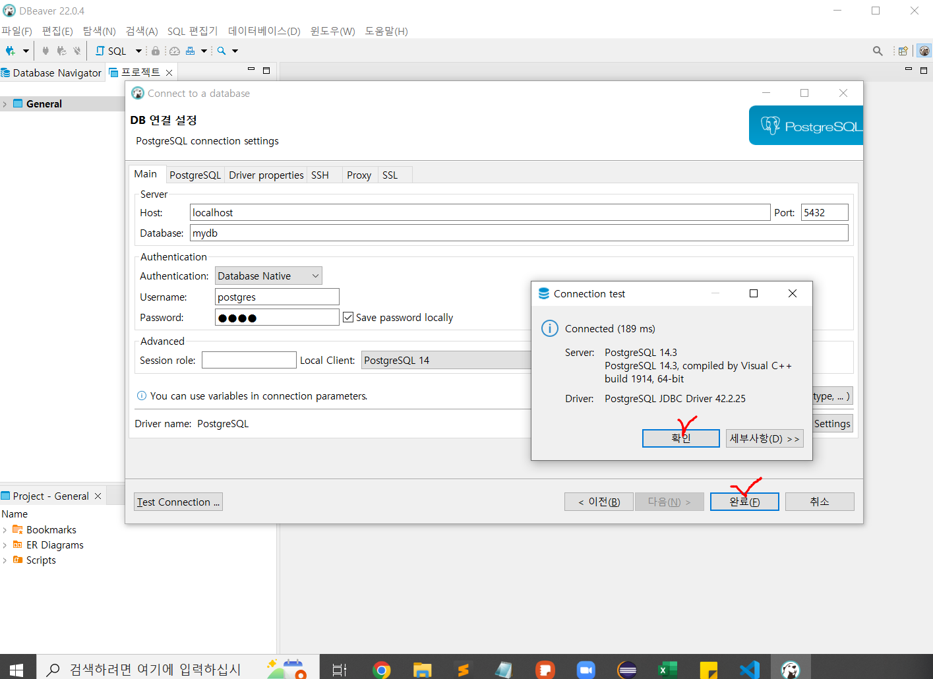
Task: Minimize the navigator panel view
Action: point(251,69)
